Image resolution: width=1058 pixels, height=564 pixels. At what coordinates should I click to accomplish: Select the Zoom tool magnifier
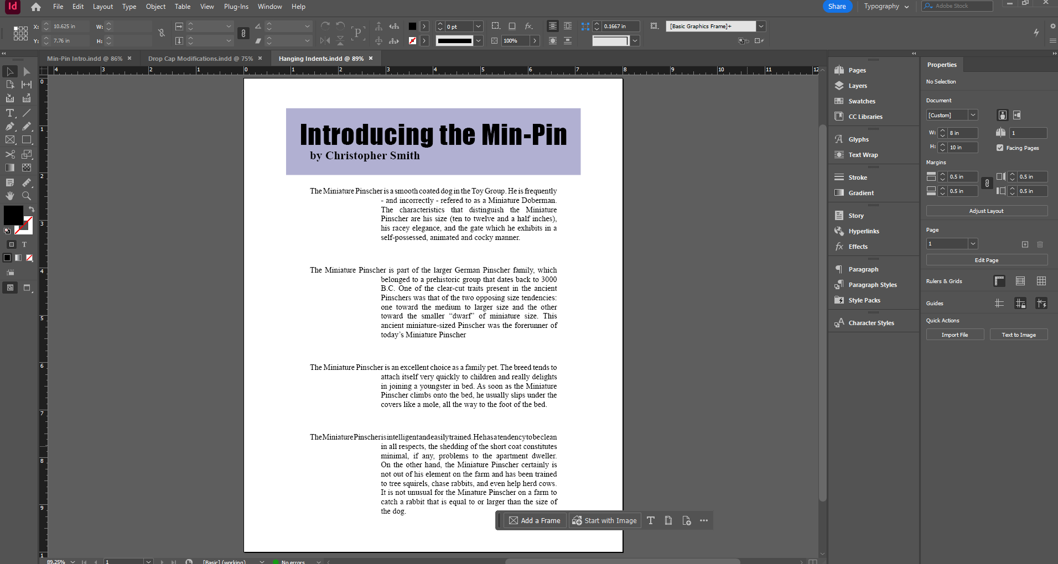pyautogui.click(x=26, y=196)
